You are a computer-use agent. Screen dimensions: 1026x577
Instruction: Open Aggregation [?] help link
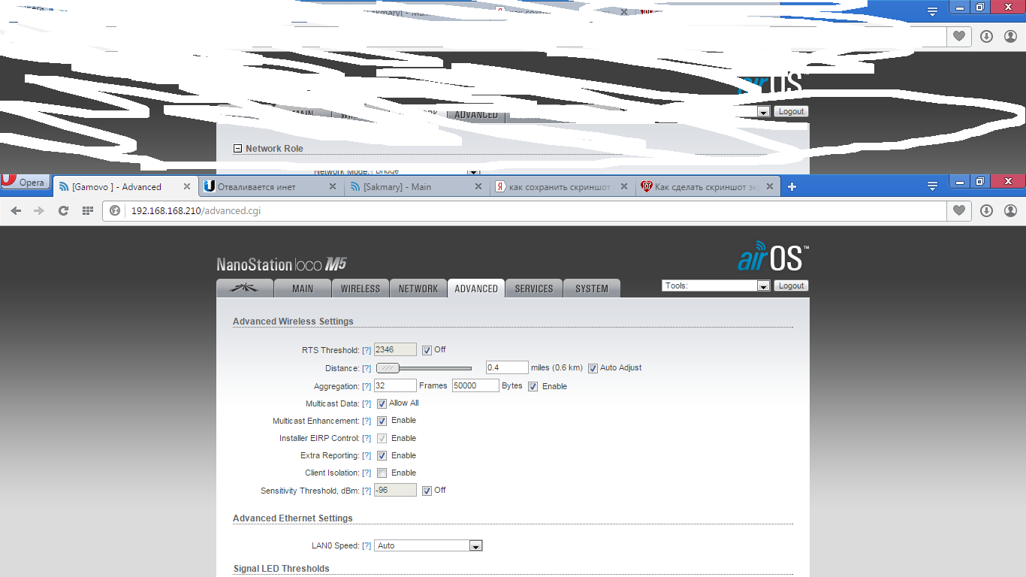367,386
